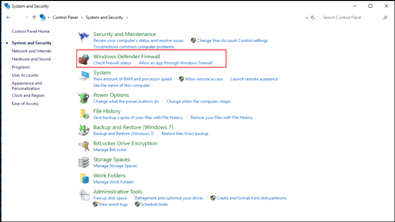Click the Security and Maintenance flag icon
The height and width of the screenshot is (222, 395).
click(83, 37)
